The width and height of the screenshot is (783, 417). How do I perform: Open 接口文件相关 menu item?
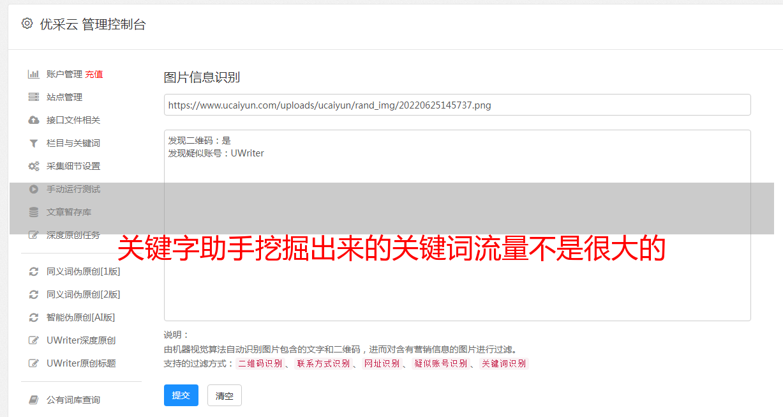coord(73,120)
